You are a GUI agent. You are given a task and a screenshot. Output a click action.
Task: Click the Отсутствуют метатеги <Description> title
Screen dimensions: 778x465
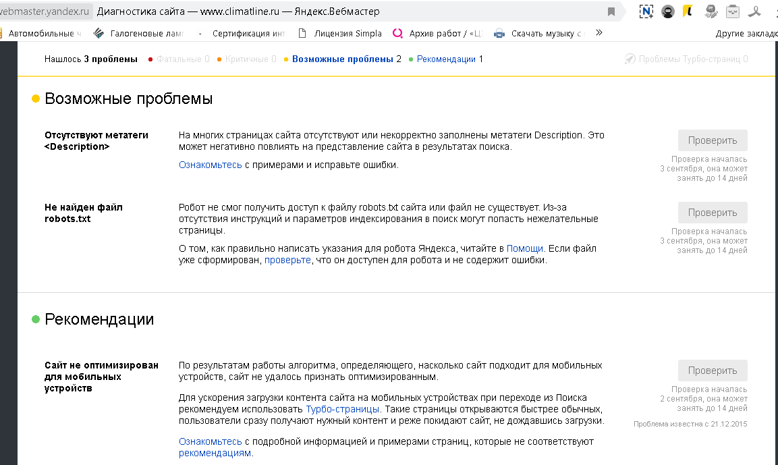(x=96, y=141)
